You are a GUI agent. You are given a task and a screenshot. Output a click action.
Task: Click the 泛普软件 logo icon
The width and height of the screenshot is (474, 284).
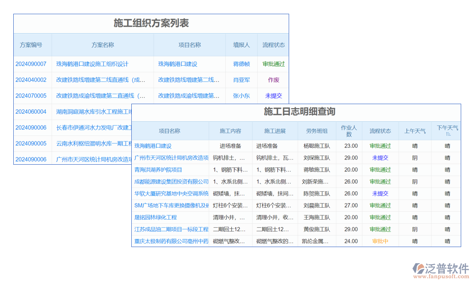(420, 270)
